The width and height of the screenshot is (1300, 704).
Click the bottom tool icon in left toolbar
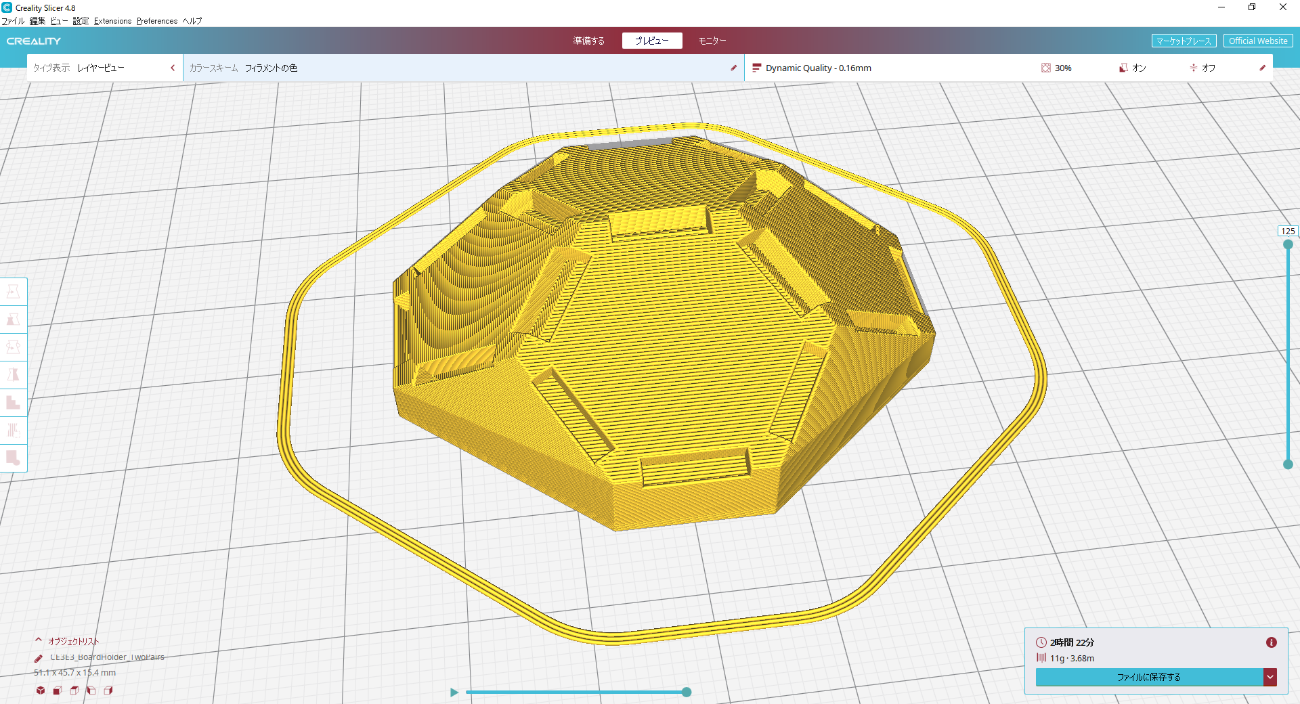pos(13,458)
